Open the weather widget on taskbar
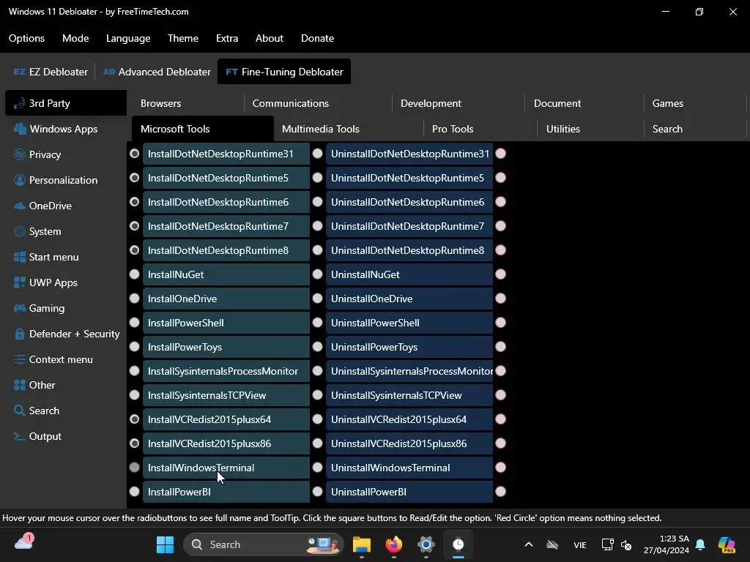This screenshot has width=750, height=562. tap(23, 543)
